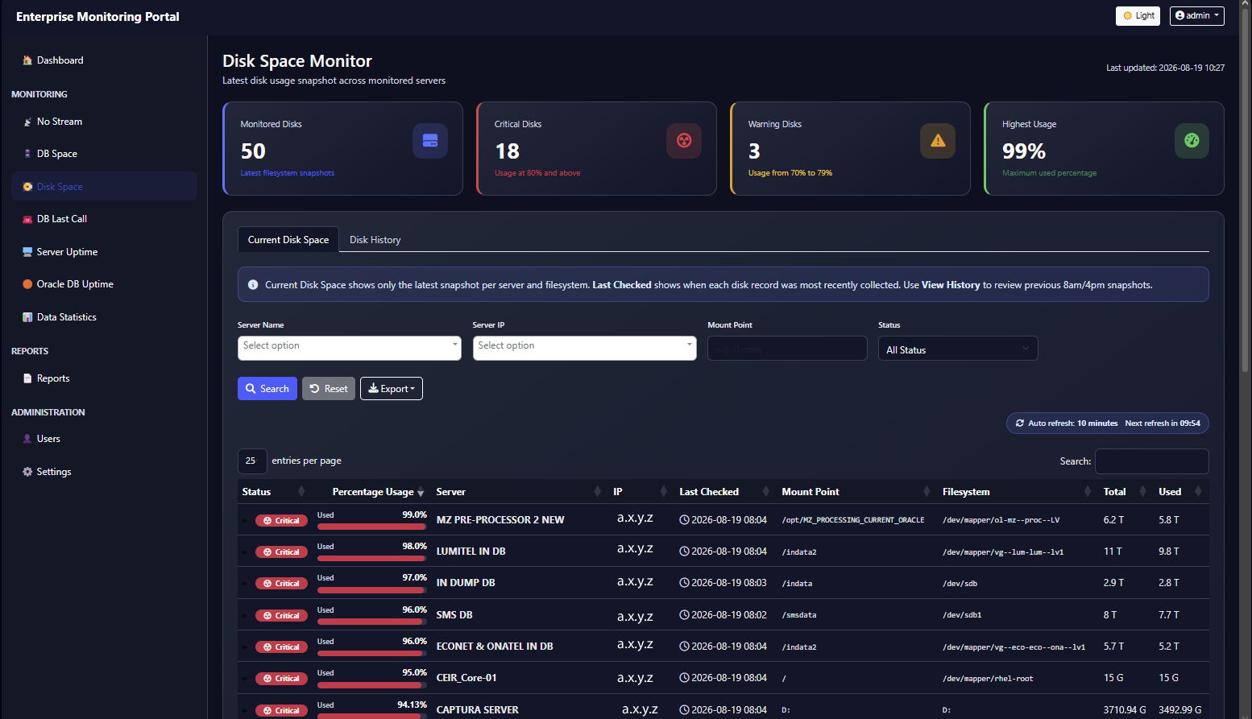Click the 95.0% usage bar of CEIR_Core-01
The width and height of the screenshot is (1252, 719).
(x=371, y=685)
